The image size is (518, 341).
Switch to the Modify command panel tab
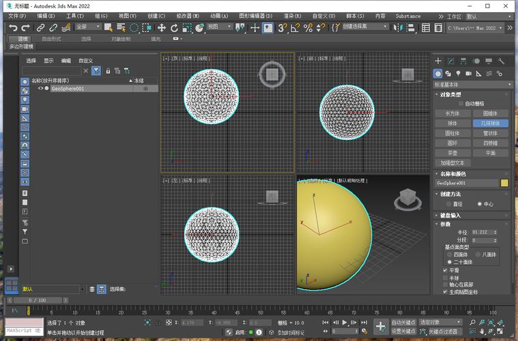coord(450,61)
